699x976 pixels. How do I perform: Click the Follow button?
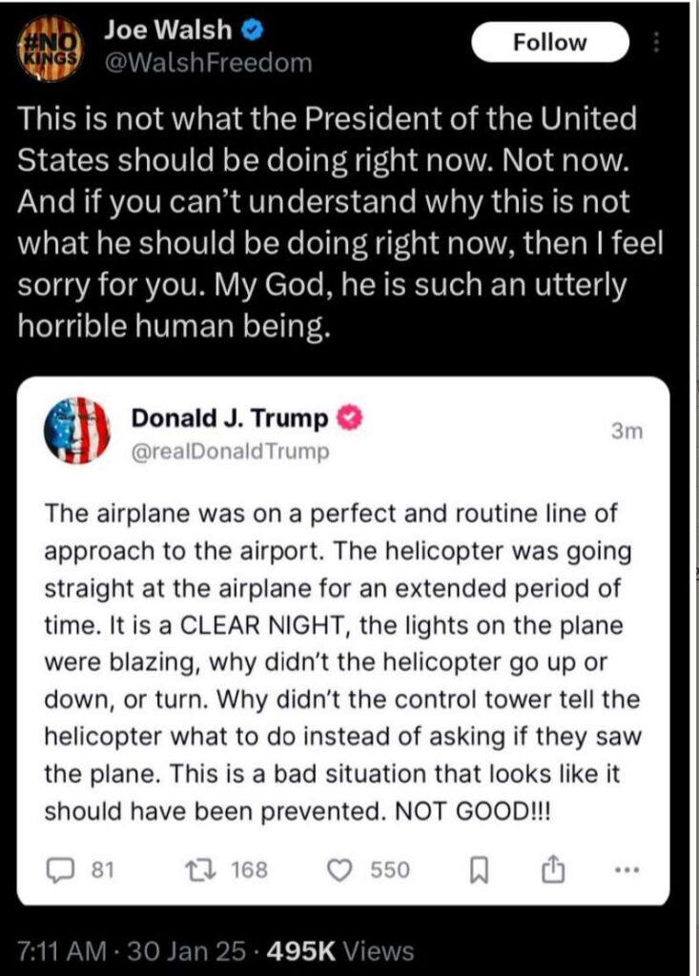click(550, 43)
